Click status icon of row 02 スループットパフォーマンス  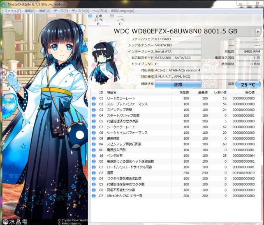pos(94,104)
